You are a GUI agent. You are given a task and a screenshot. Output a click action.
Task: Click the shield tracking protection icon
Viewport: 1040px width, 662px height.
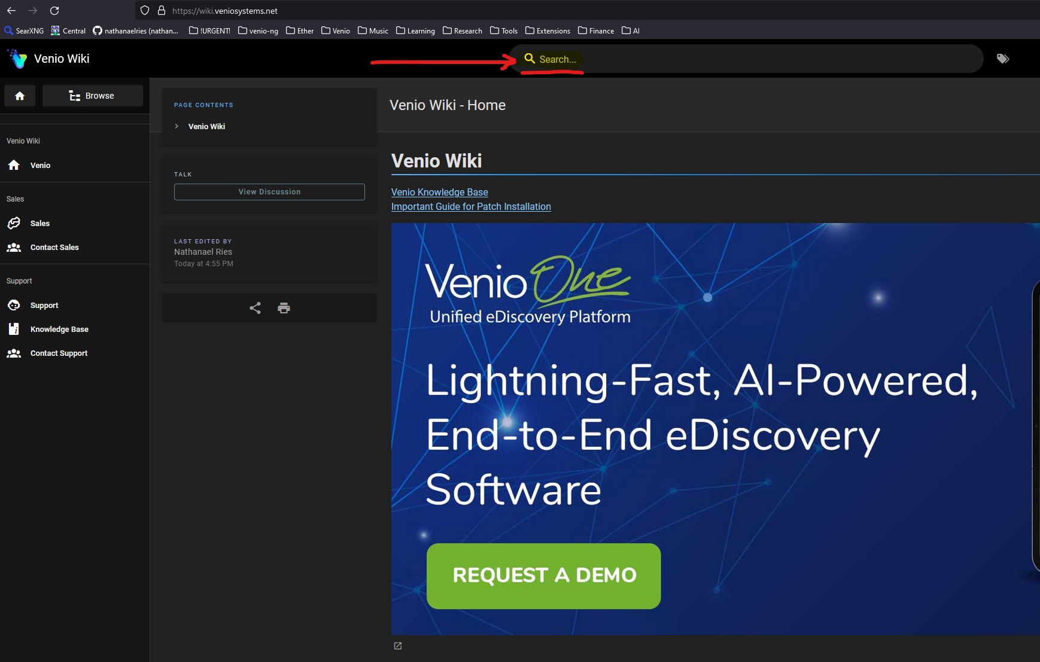pyautogui.click(x=145, y=11)
